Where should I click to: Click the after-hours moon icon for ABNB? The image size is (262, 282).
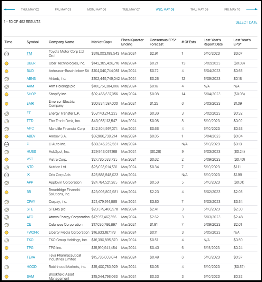[7, 79]
